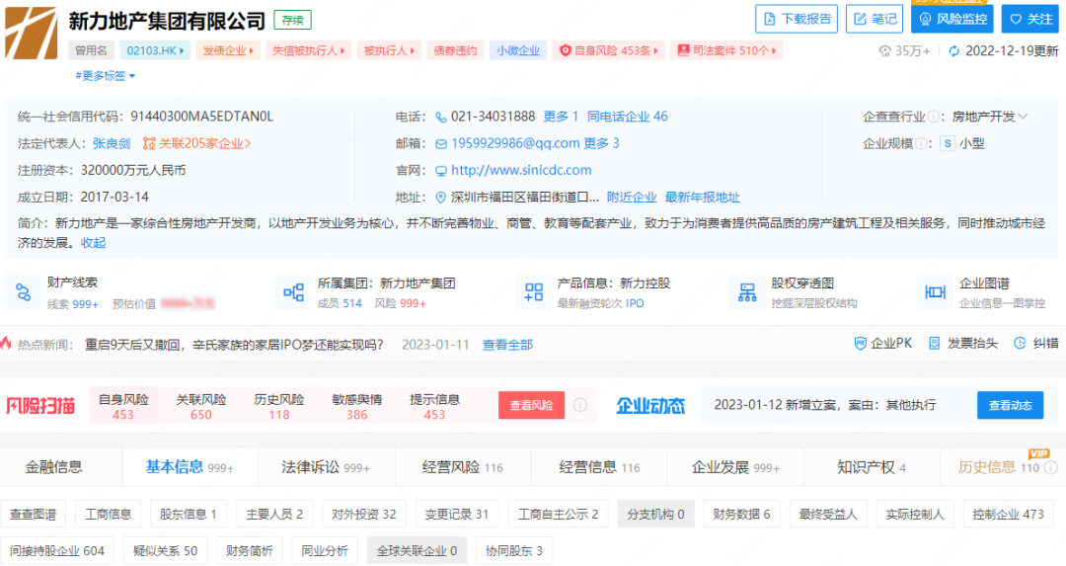Click info icon next to 查看风险
Screen dimensions: 1066x566
point(580,405)
